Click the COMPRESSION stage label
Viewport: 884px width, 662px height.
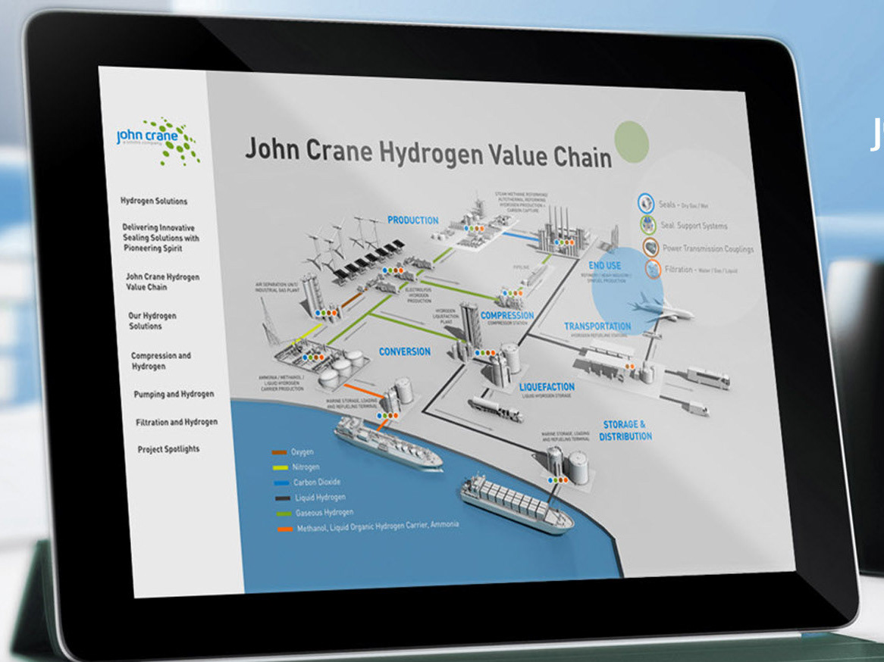[507, 316]
